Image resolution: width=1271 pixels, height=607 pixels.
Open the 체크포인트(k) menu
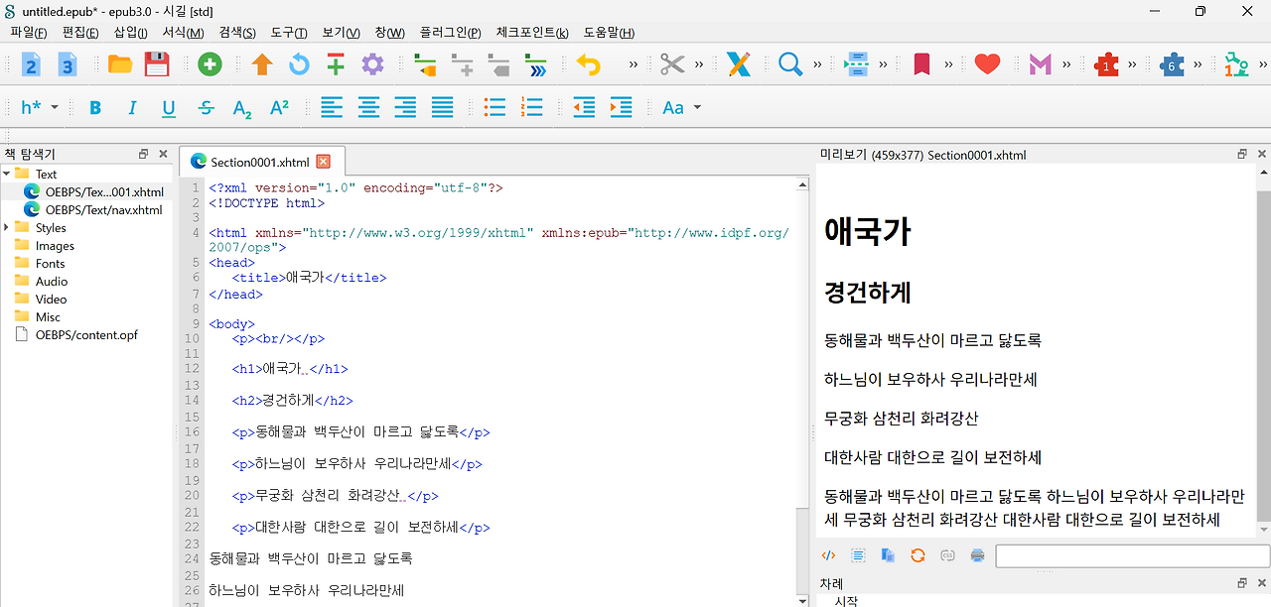532,33
